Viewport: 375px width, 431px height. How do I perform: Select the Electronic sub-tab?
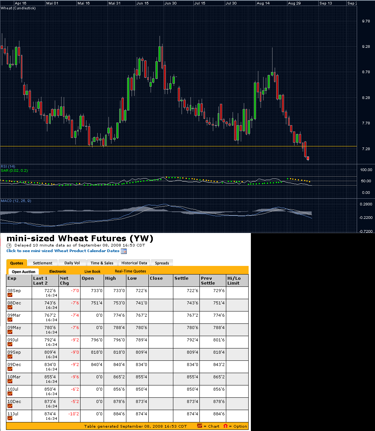[58, 271]
